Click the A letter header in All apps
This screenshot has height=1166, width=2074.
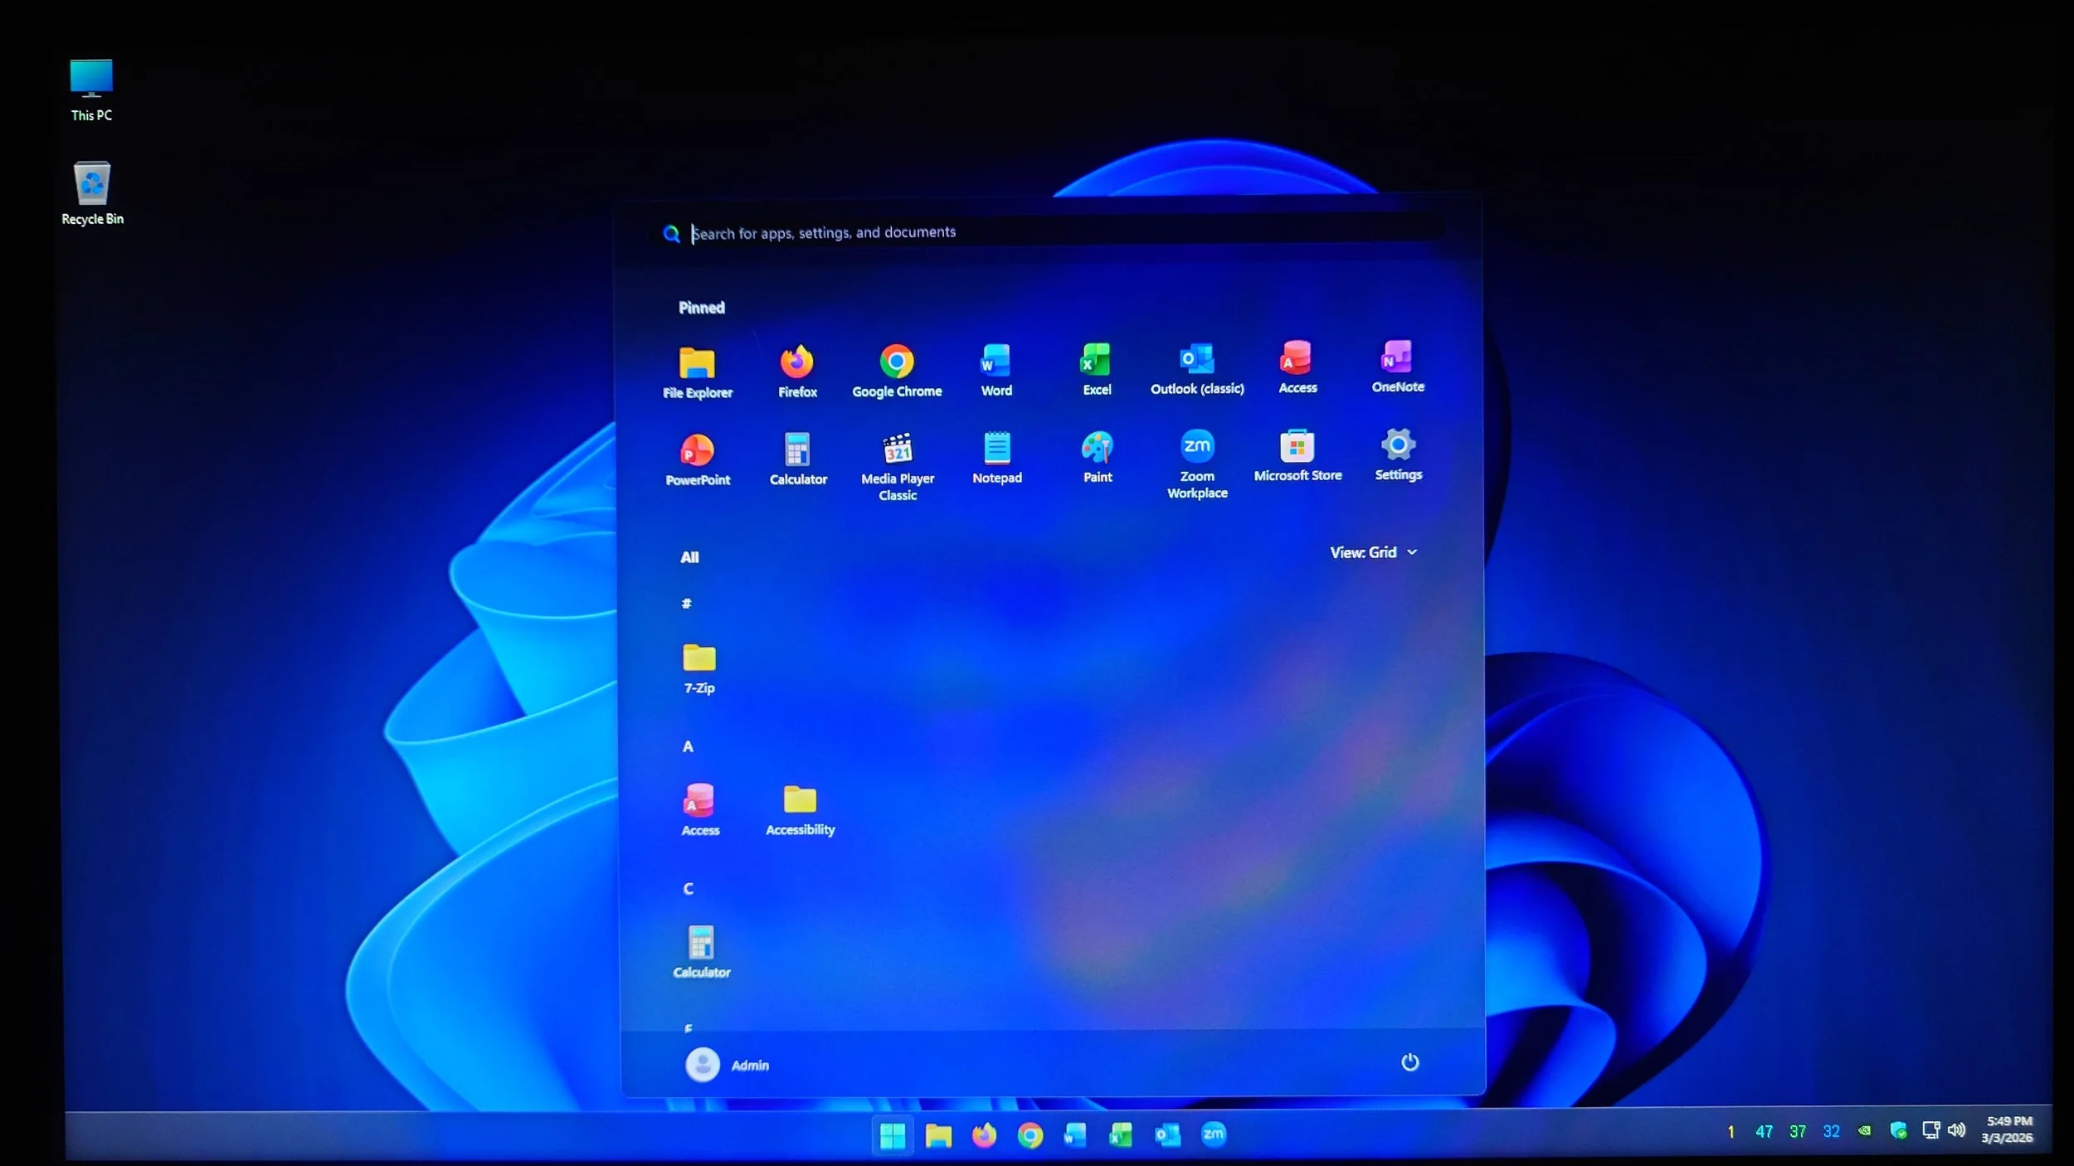(688, 746)
